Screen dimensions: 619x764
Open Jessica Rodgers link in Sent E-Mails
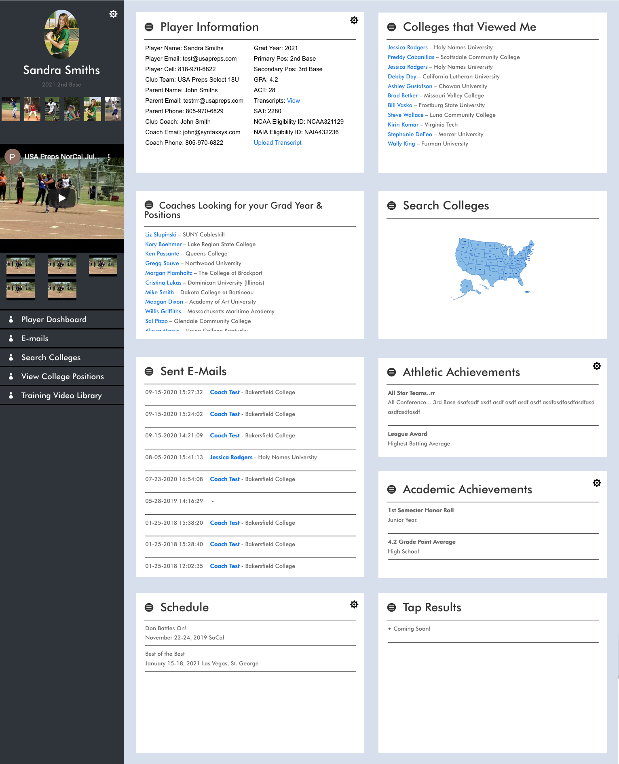231,457
